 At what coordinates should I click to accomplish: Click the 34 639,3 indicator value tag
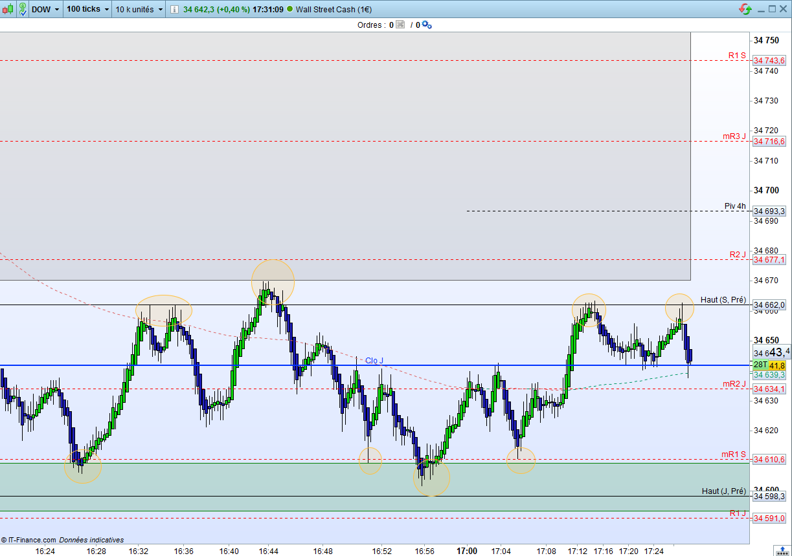point(769,375)
